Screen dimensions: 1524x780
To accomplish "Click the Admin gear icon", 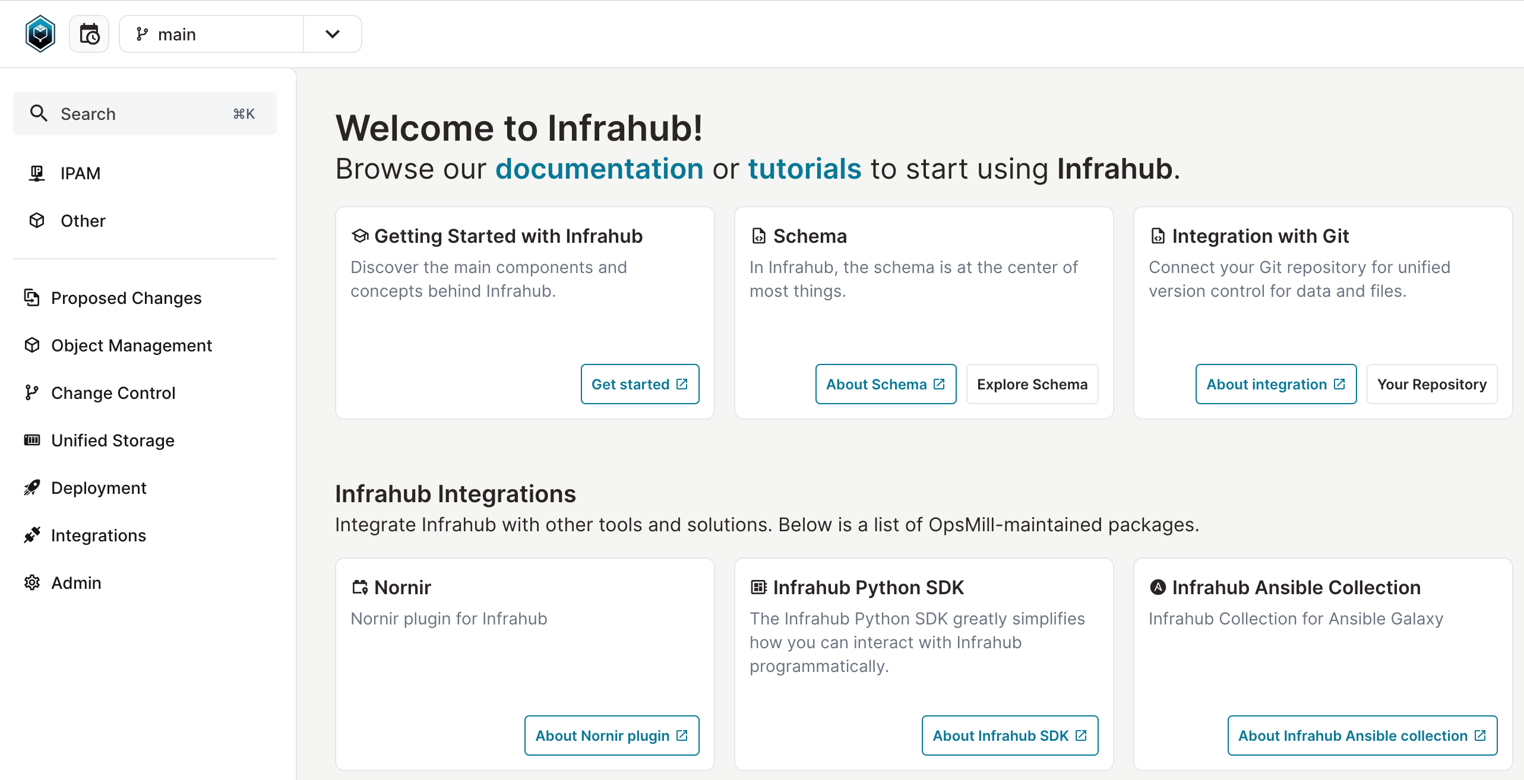I will tap(32, 582).
